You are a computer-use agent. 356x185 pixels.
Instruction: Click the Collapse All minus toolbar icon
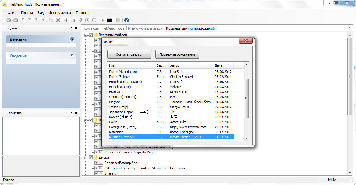(94, 20)
